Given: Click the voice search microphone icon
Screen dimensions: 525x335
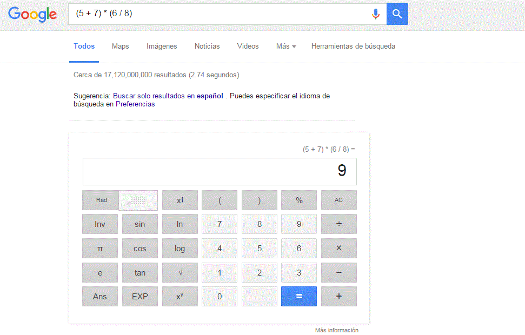Looking at the screenshot, I should [376, 14].
